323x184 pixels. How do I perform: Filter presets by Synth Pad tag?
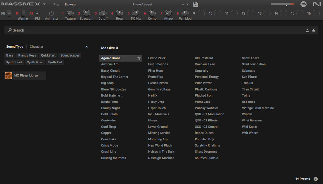pyautogui.click(x=55, y=62)
